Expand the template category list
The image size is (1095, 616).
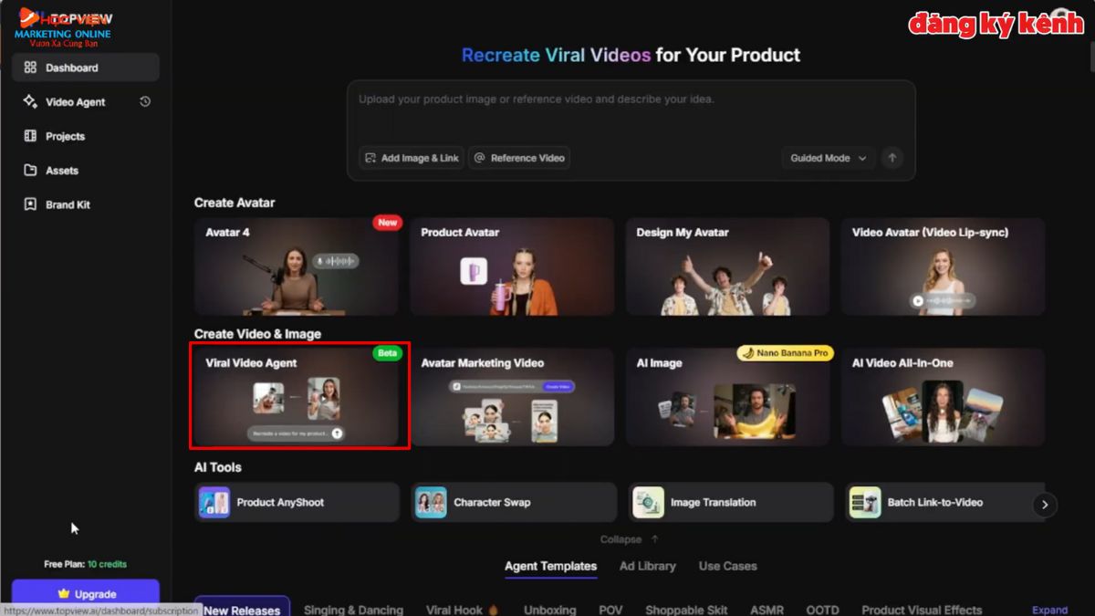pyautogui.click(x=1049, y=609)
